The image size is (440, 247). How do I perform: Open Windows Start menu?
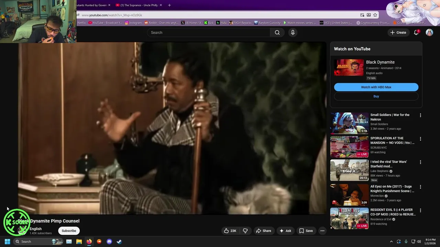pyautogui.click(x=7, y=242)
